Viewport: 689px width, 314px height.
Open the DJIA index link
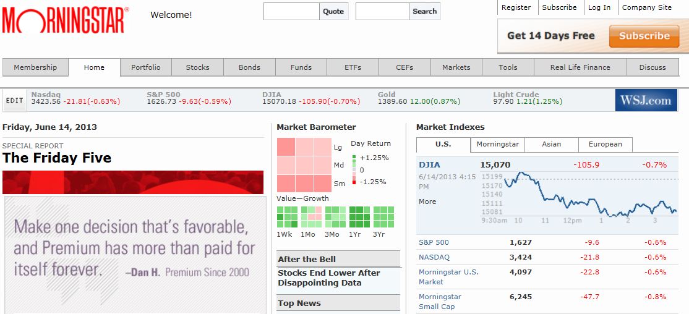click(x=429, y=165)
